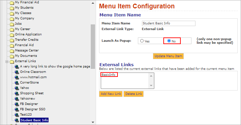241x125 pixels.
Task: Click globe icon beside CornerStone
Action: pyautogui.click(x=17, y=83)
